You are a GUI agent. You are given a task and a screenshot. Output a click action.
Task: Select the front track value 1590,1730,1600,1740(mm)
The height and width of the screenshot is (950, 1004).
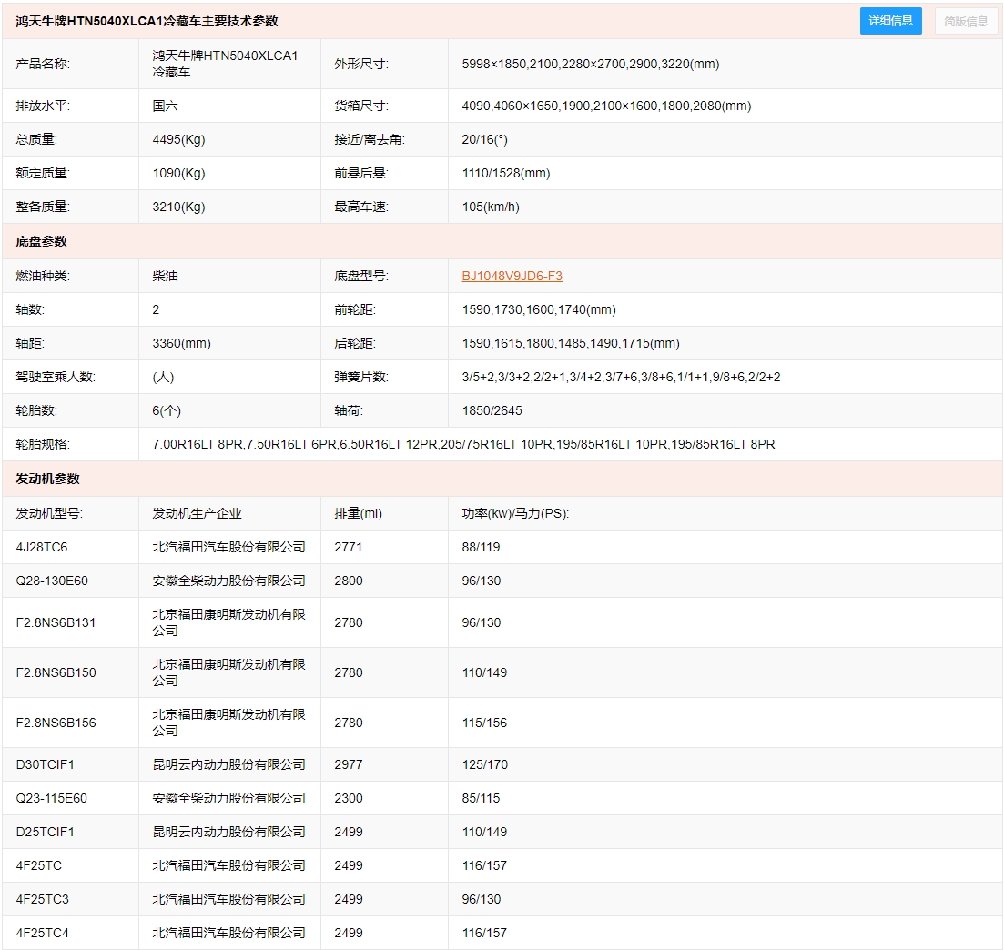pos(539,309)
